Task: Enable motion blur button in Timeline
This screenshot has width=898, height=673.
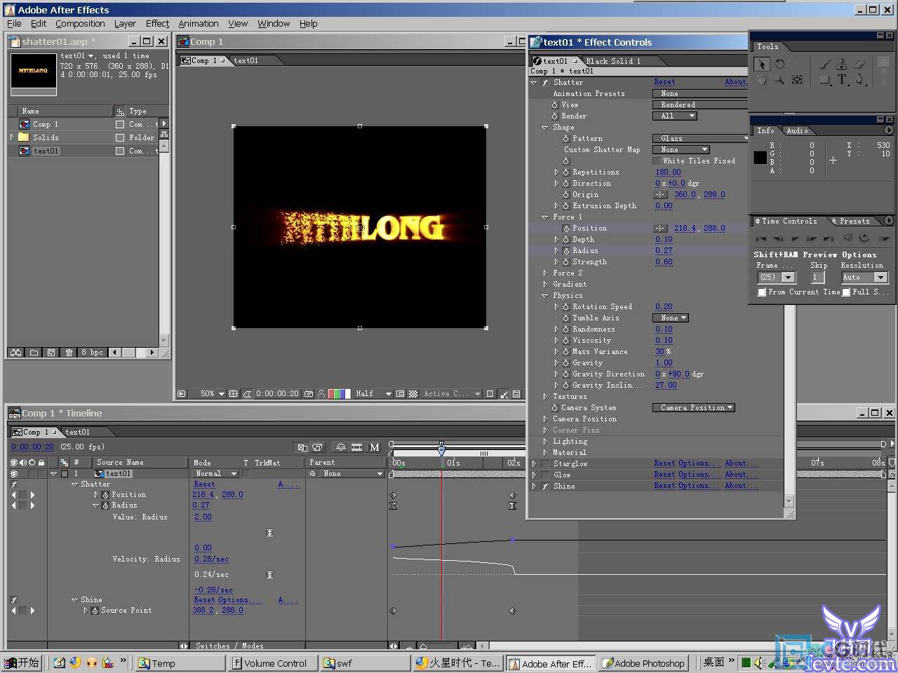Action: (x=374, y=447)
